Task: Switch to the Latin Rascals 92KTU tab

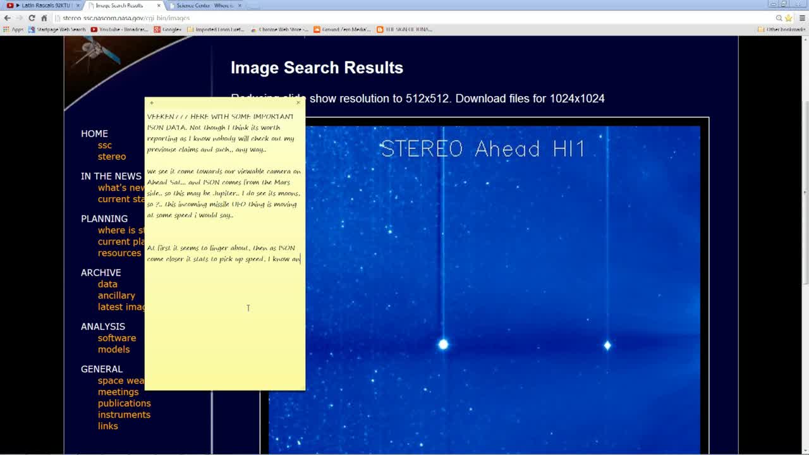Action: tap(41, 6)
